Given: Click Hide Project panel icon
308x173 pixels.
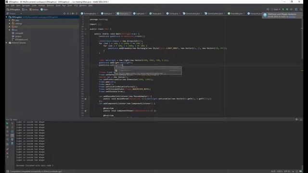Looking at the screenshot, I should [77, 13].
